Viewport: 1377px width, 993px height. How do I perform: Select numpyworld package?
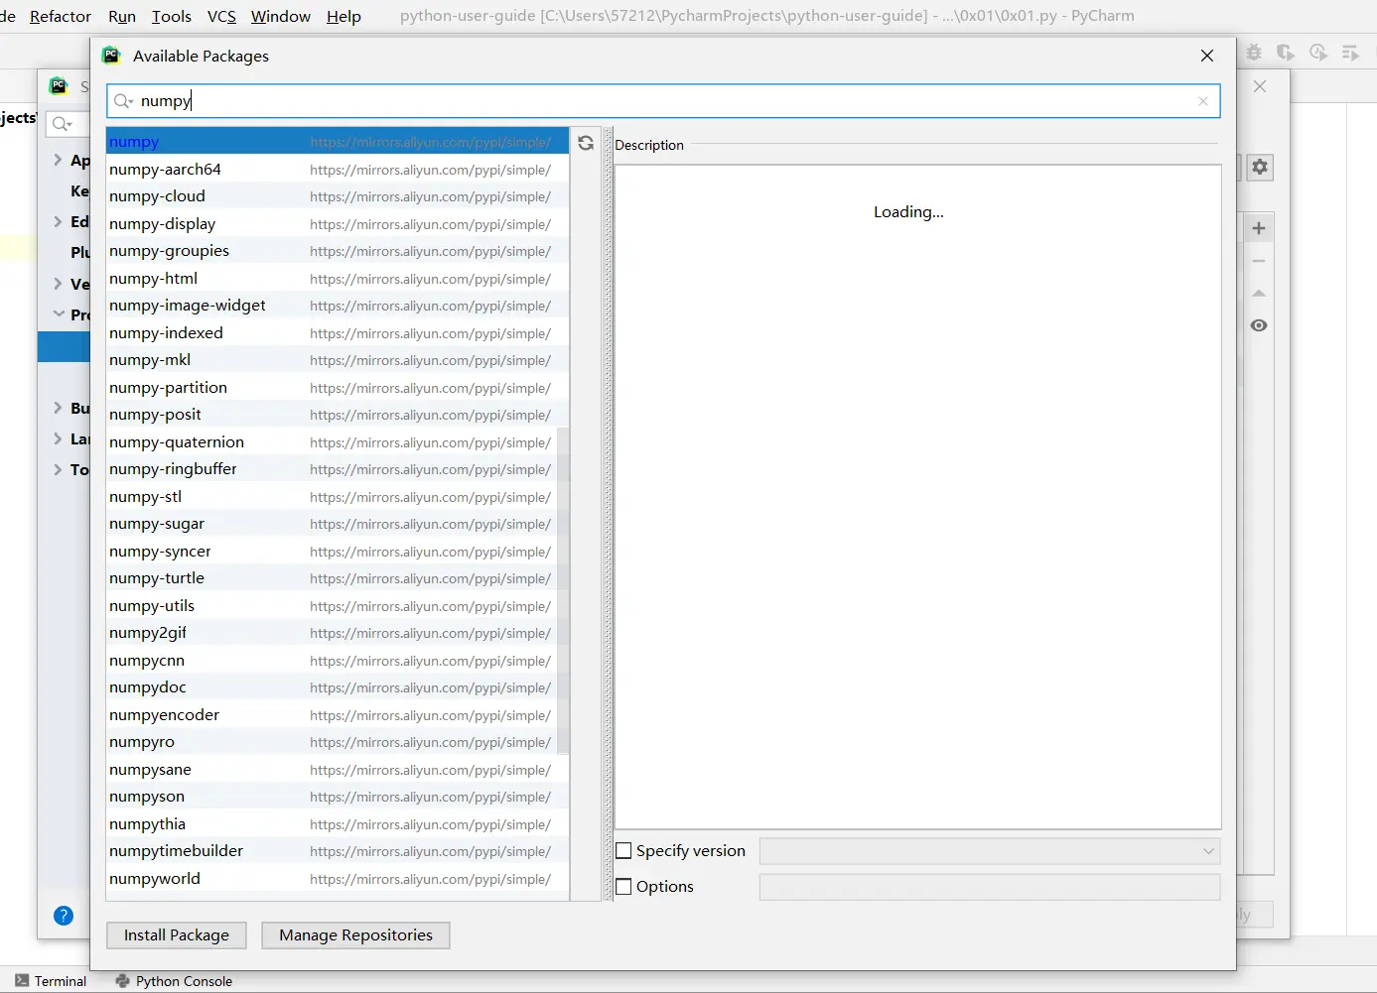pos(338,879)
